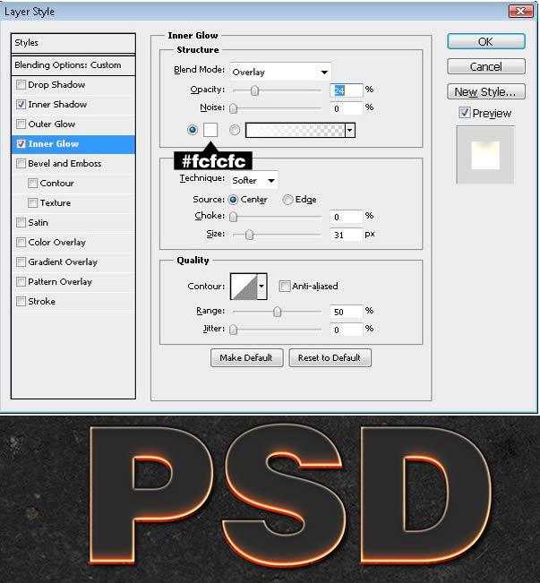Enable the Contour sub-option checkbox

click(33, 184)
